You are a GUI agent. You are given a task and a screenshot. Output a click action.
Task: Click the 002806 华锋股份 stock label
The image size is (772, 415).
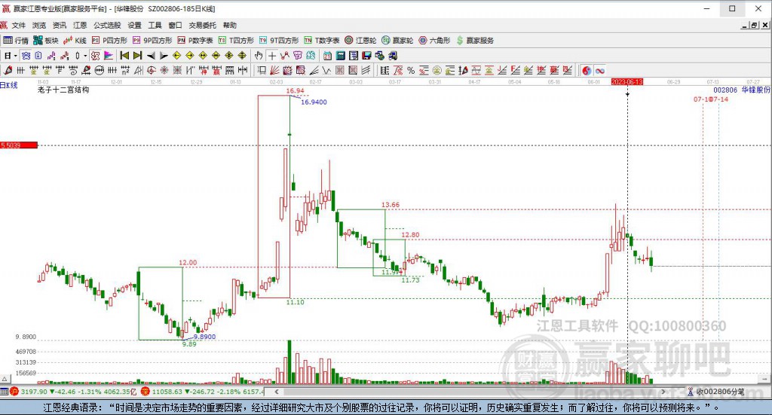point(742,90)
